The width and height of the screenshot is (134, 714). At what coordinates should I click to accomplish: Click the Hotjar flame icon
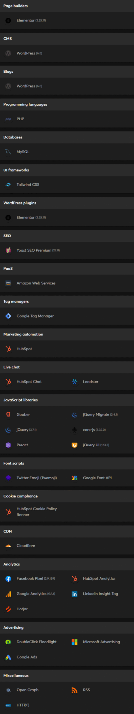(x=8, y=609)
